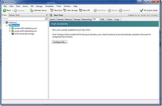Switch to the Logs tab
Viewport: 162px width, 106px height.
coord(118,19)
